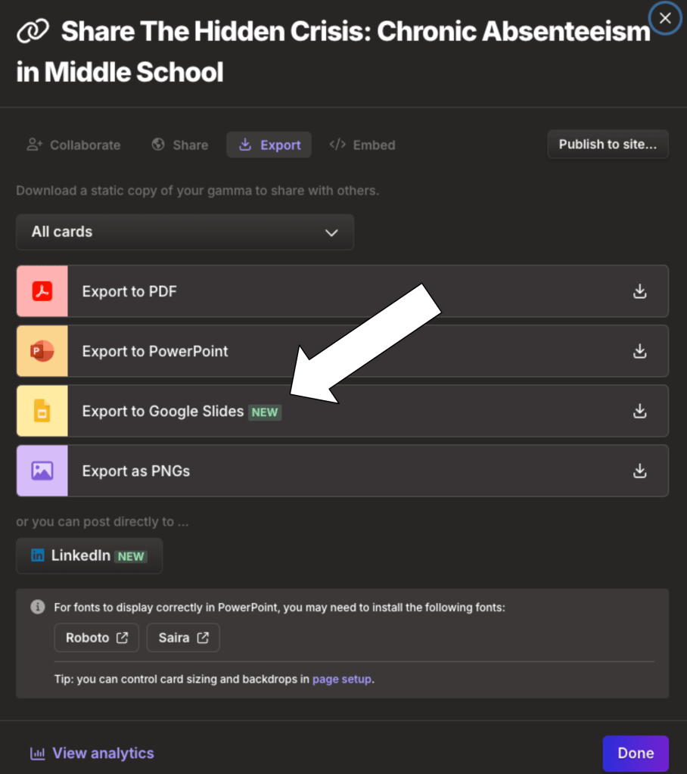The width and height of the screenshot is (687, 774).
Task: Click download icon for Export to PDF
Action: pyautogui.click(x=640, y=291)
